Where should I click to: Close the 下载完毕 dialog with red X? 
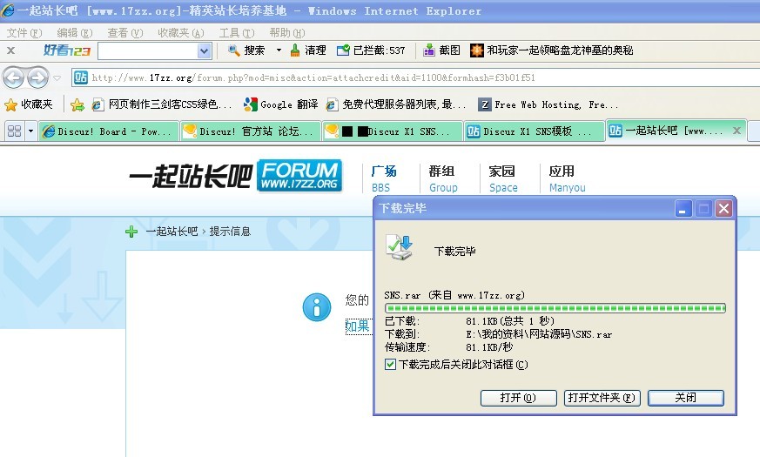pos(723,209)
